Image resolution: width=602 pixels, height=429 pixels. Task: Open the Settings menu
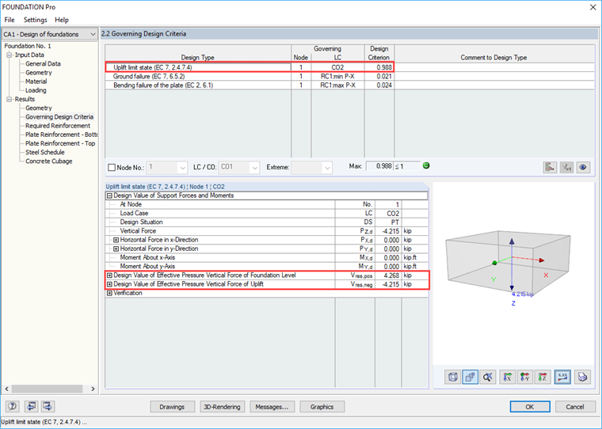tap(36, 20)
